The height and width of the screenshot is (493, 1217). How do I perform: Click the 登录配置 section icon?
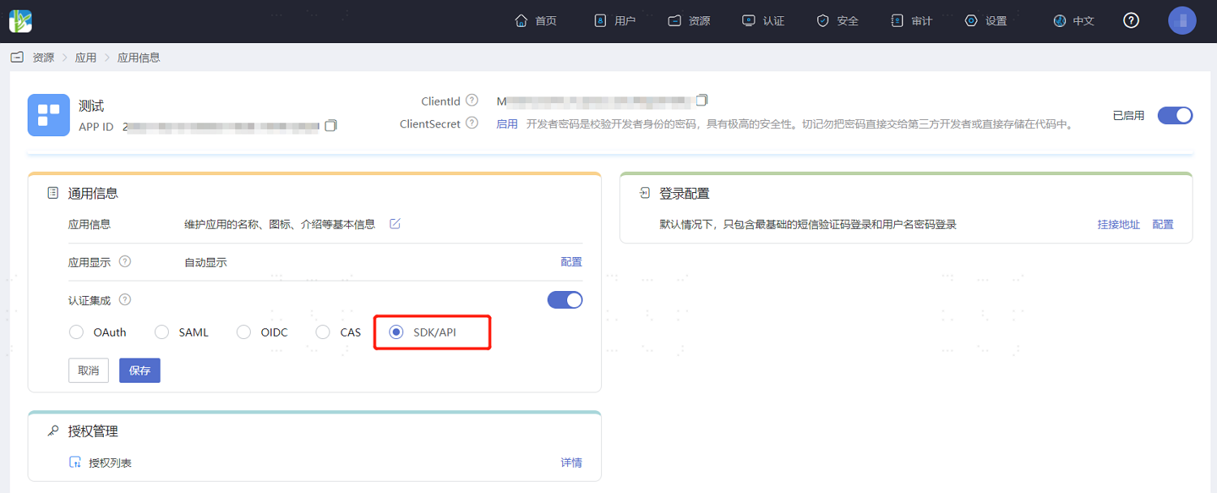pos(644,193)
